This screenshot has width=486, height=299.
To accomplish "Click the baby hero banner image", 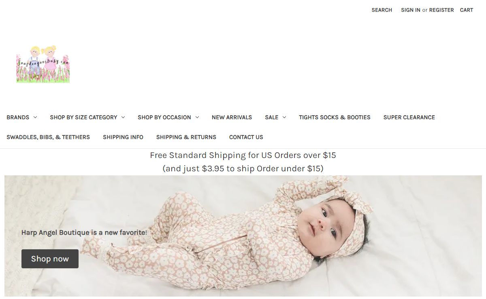I will [x=243, y=236].
